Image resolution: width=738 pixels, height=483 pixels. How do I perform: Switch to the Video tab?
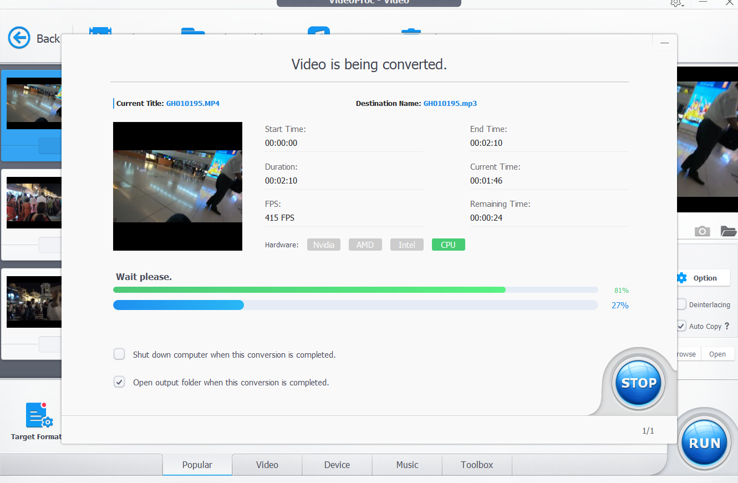pyautogui.click(x=267, y=465)
